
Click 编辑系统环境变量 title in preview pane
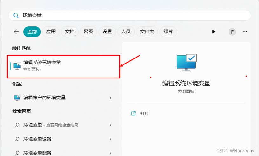point(186,83)
